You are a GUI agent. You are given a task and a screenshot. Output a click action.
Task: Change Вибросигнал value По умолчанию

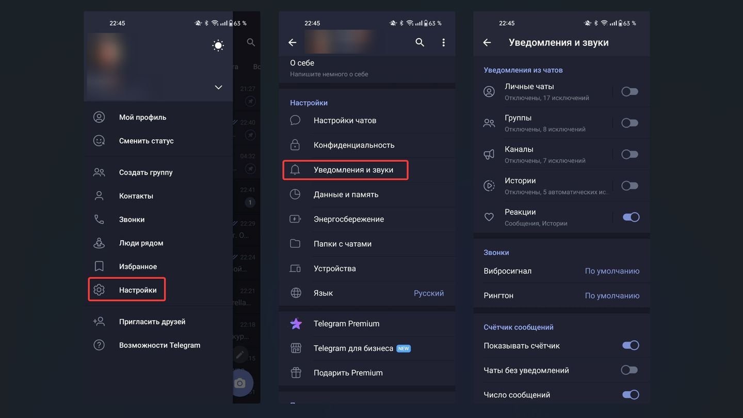[x=612, y=271]
